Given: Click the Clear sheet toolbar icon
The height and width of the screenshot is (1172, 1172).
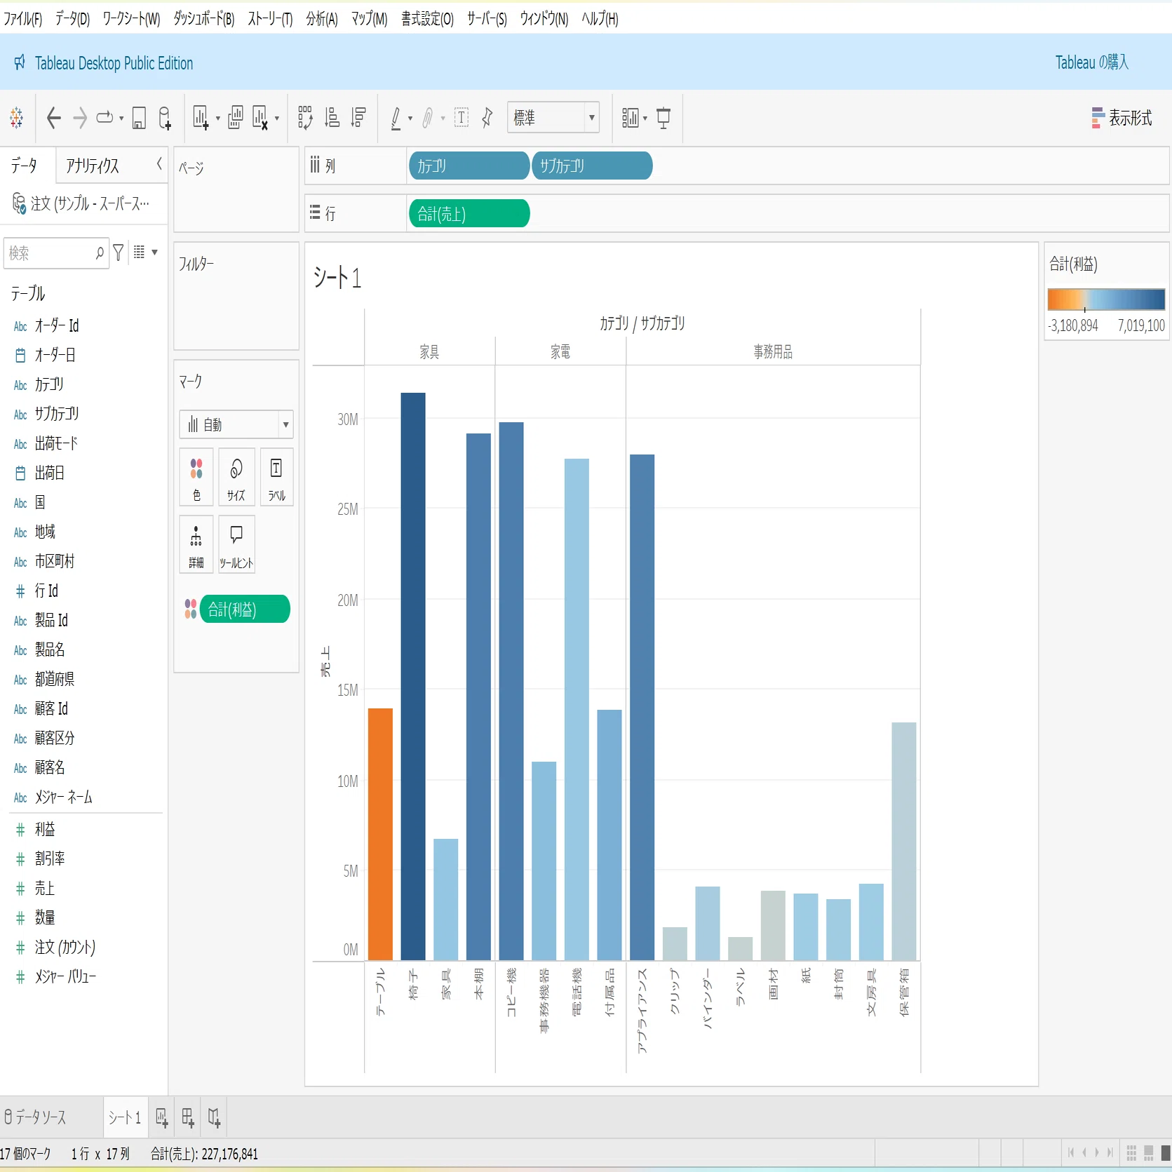Looking at the screenshot, I should point(260,118).
